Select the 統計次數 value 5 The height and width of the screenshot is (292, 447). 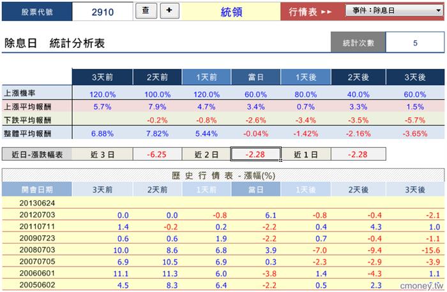(x=415, y=43)
